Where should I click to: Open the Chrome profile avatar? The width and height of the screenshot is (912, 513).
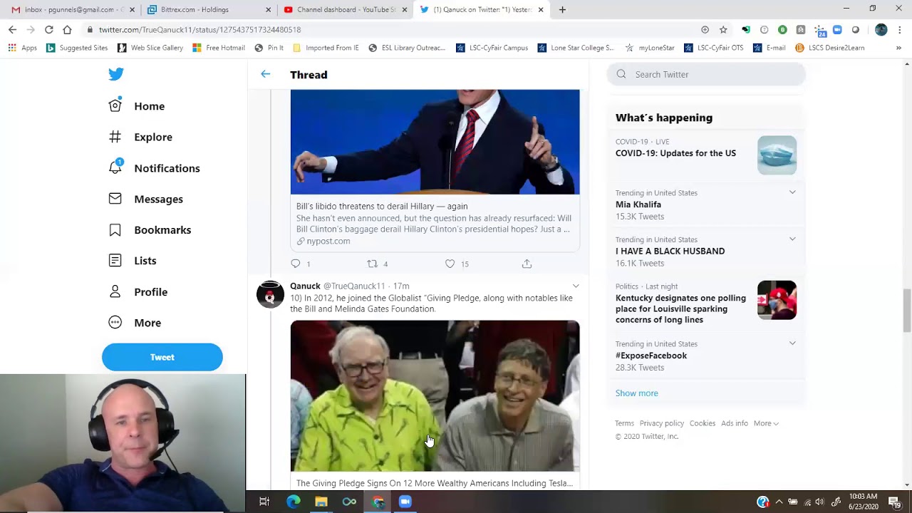[x=881, y=29]
